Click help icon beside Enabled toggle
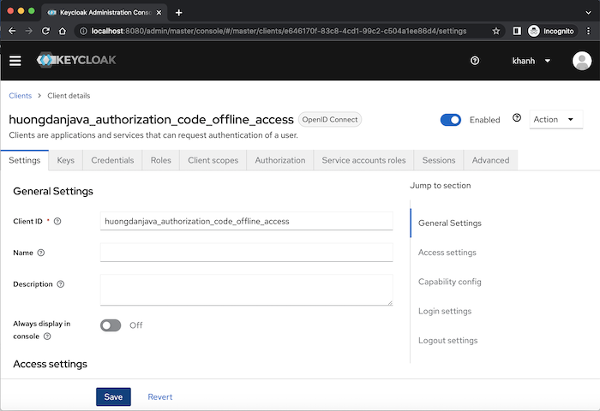Viewport: 600px width, 411px height. [x=517, y=118]
